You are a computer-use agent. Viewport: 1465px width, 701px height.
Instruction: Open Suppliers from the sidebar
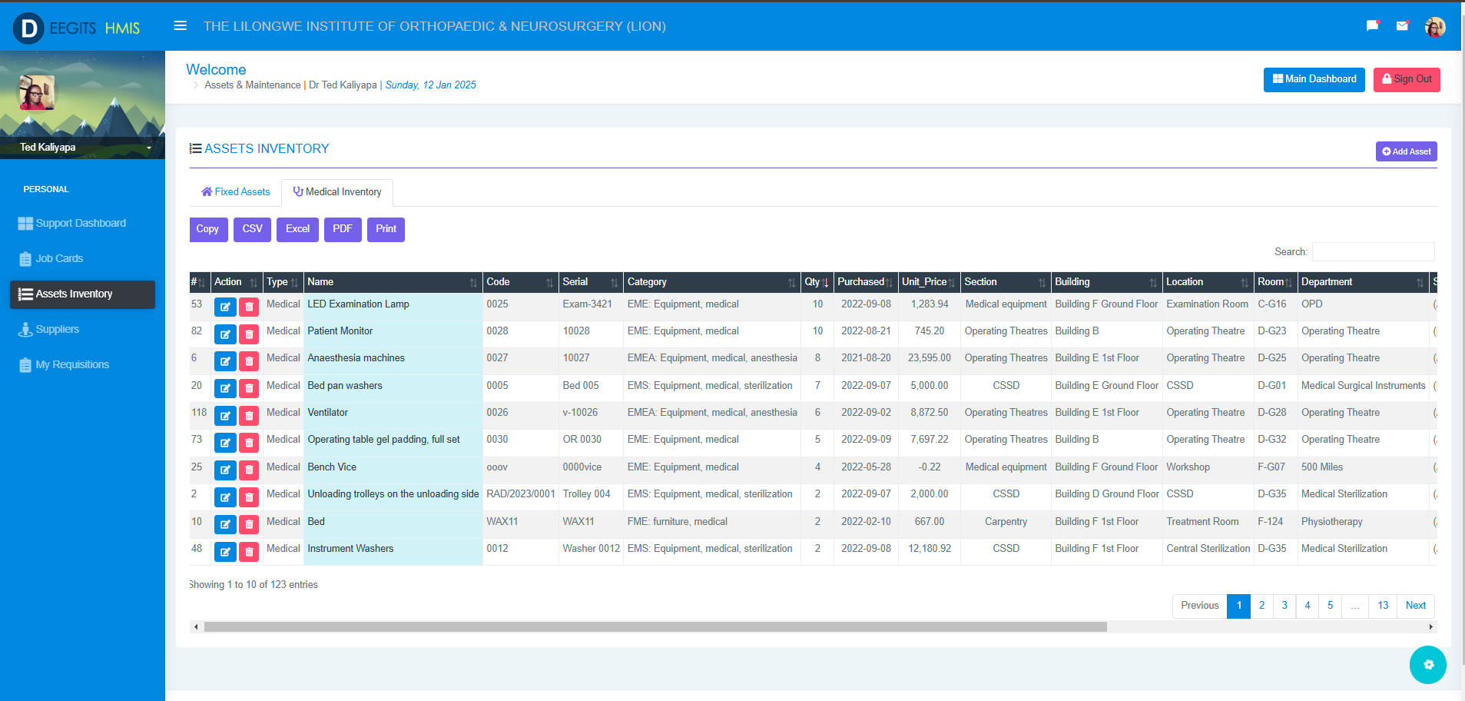57,330
